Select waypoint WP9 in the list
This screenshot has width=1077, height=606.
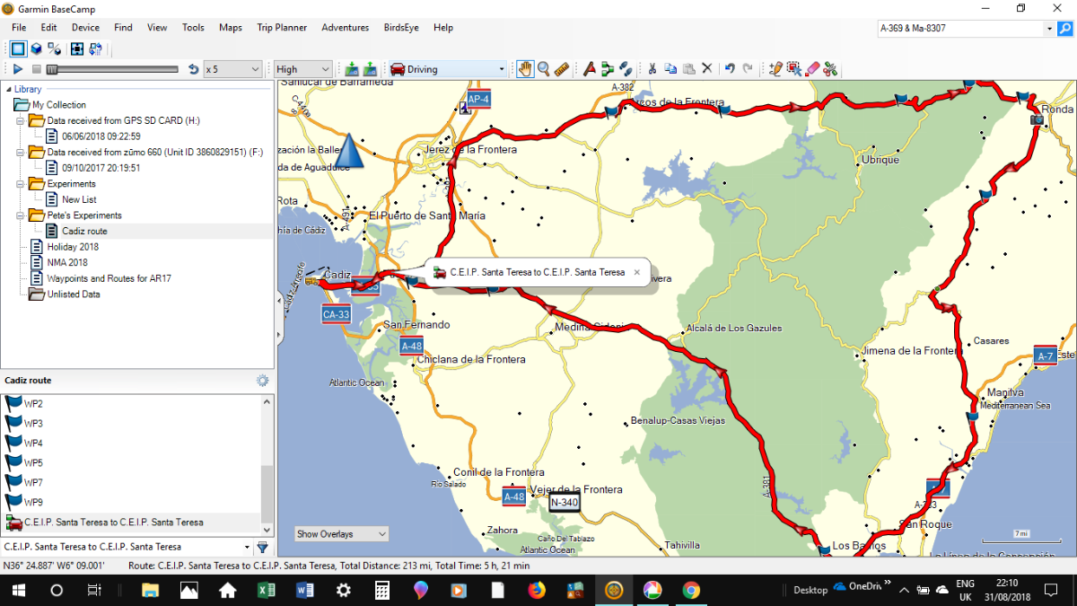(33, 502)
